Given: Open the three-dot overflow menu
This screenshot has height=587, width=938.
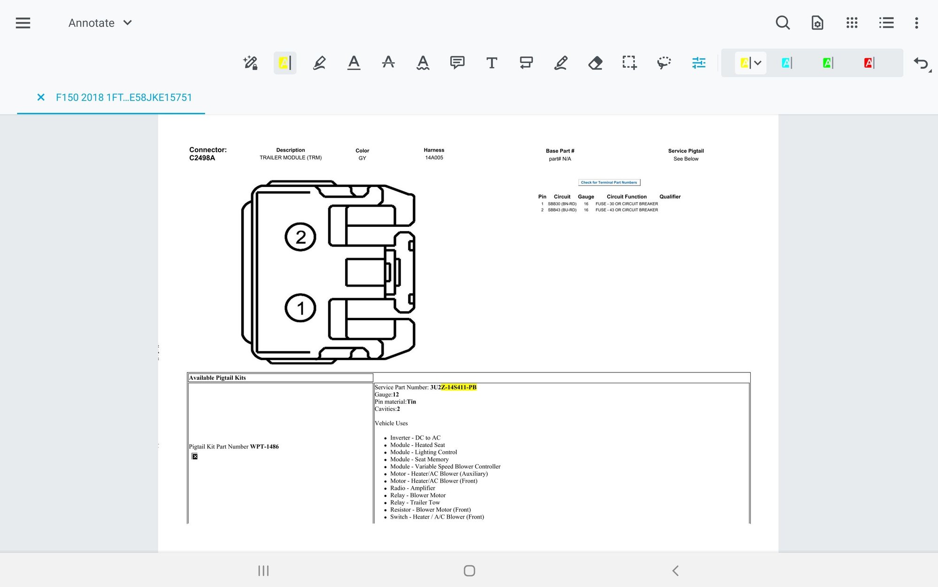Looking at the screenshot, I should tap(916, 23).
